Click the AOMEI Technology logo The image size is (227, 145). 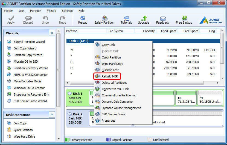click(x=211, y=20)
